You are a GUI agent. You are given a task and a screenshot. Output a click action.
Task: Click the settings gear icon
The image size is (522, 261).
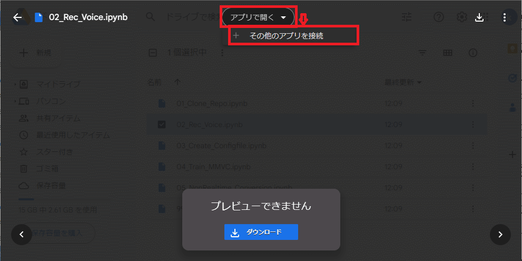point(462,17)
